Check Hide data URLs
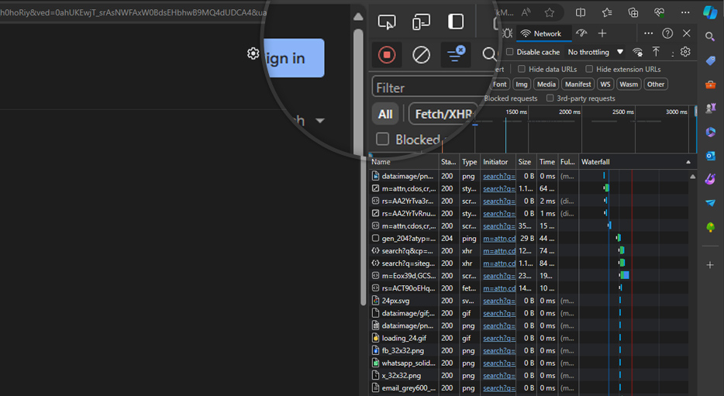The image size is (724, 396). [x=522, y=69]
